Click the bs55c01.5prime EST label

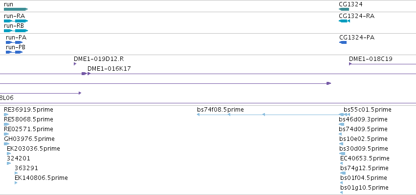pyautogui.click(x=367, y=110)
